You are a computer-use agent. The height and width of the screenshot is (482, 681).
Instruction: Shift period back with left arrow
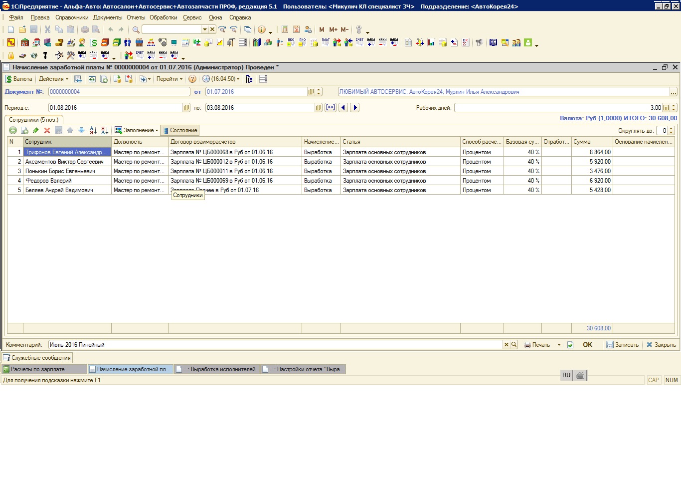(x=343, y=107)
